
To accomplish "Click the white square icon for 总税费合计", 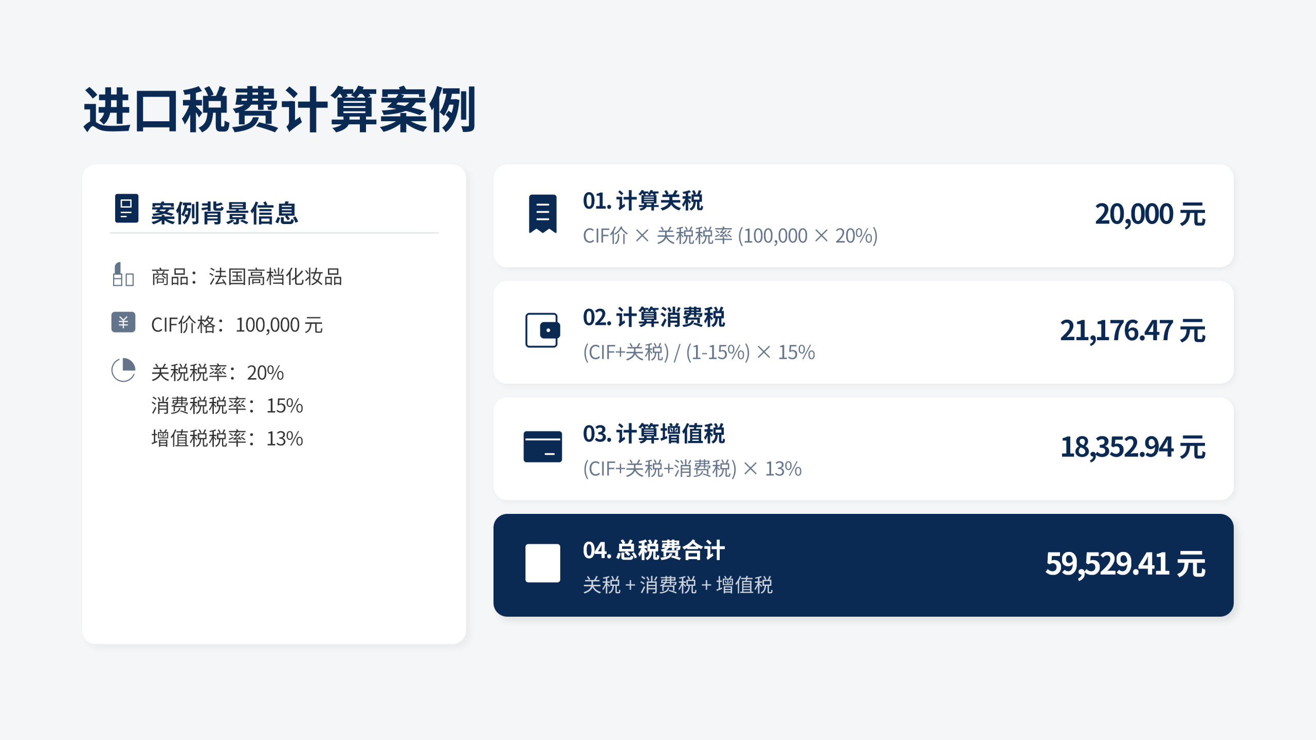I will click(542, 563).
